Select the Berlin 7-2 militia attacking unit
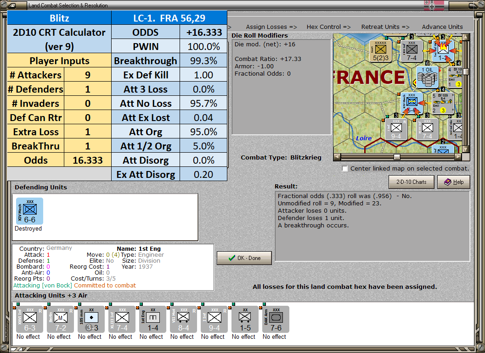The image size is (485, 353). point(60,319)
